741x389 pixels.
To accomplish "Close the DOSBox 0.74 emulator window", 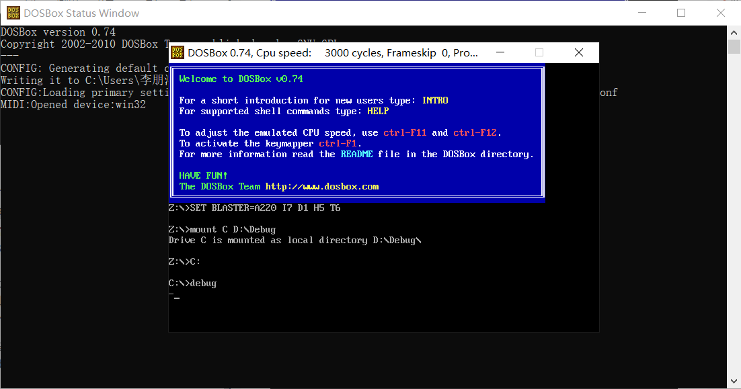I will 579,52.
